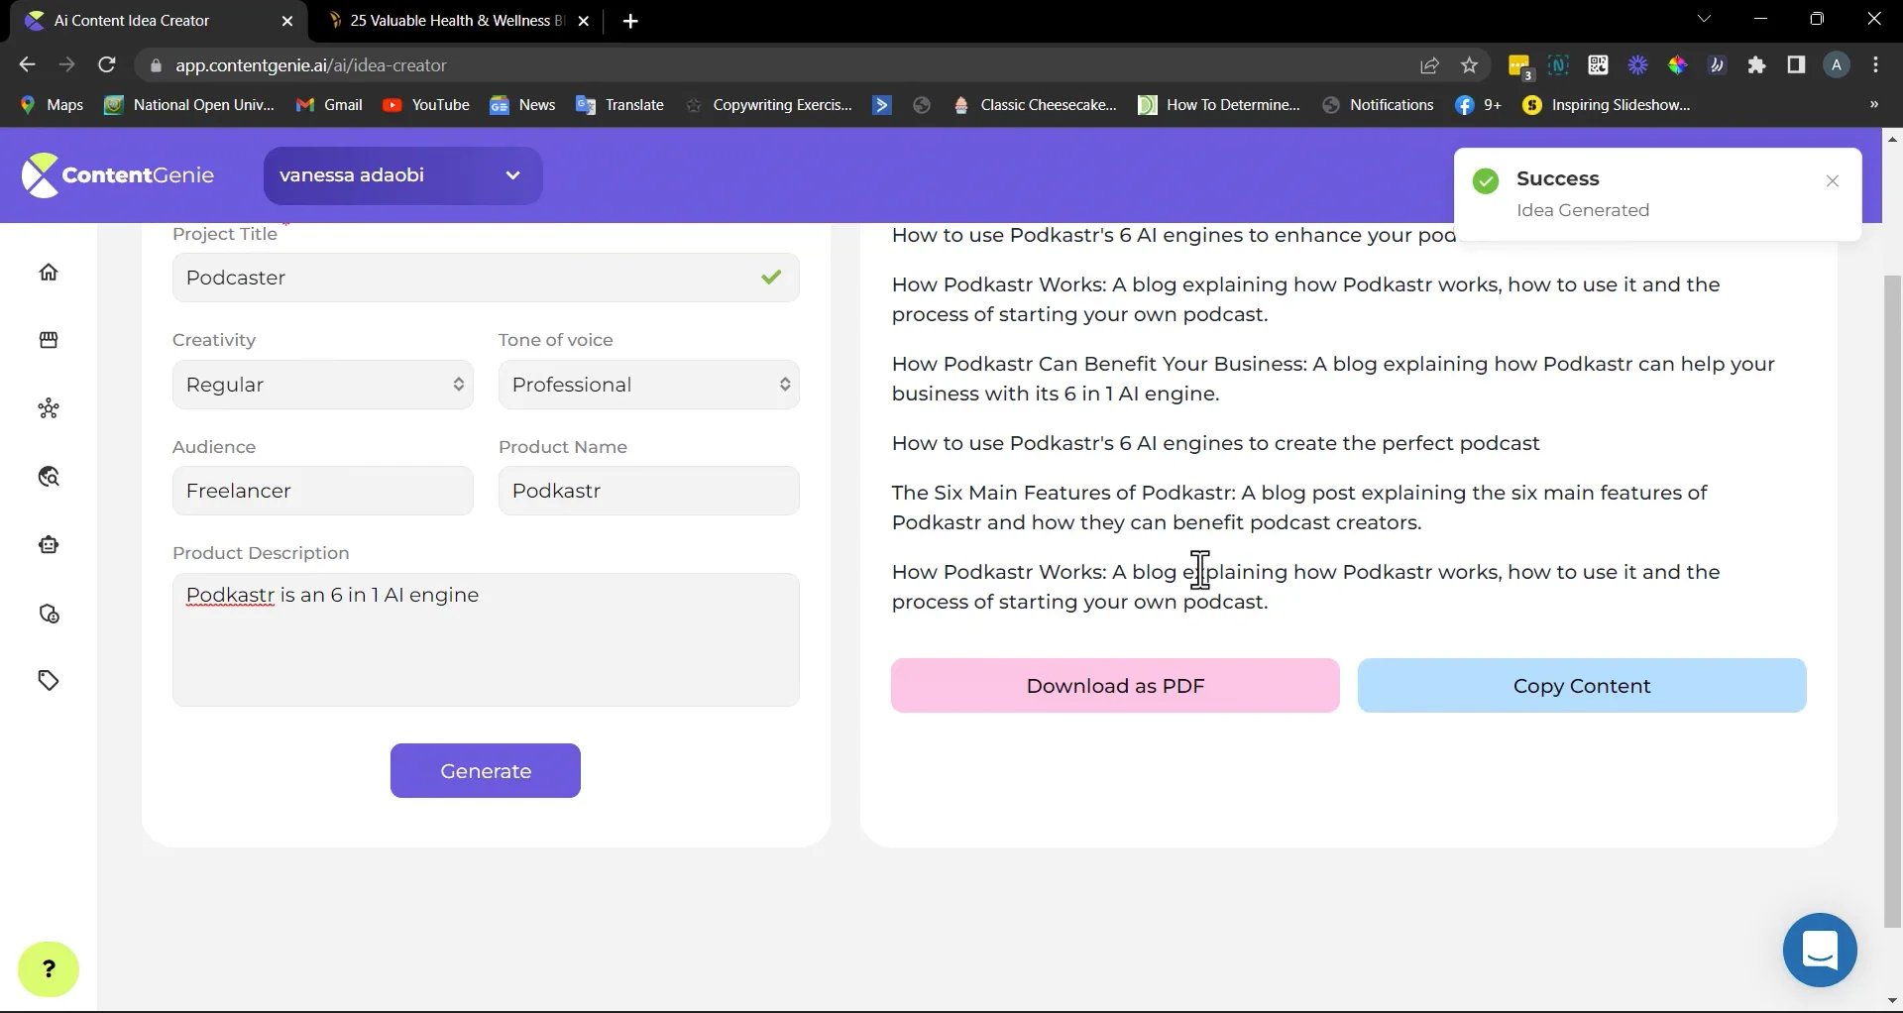Bookmark this page with the star icon
This screenshot has width=1903, height=1013.
[x=1470, y=65]
